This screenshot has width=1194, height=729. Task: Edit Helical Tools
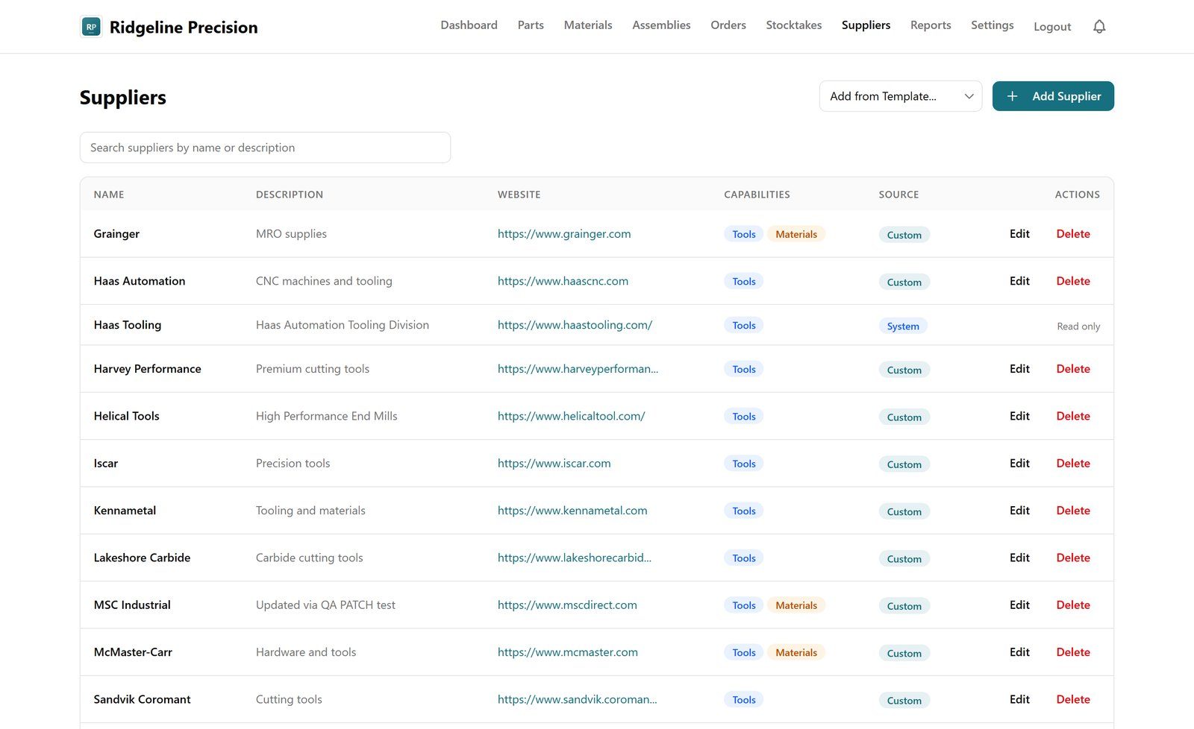(x=1019, y=416)
